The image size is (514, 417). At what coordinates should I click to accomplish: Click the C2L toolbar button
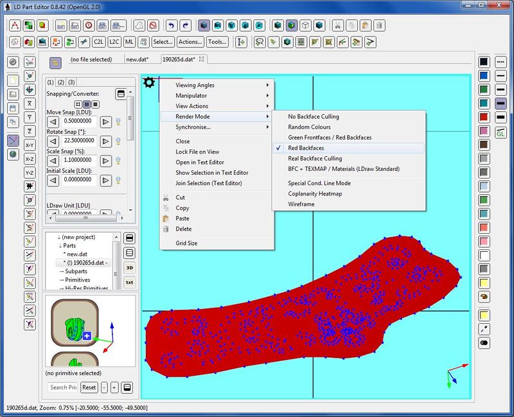(x=99, y=42)
